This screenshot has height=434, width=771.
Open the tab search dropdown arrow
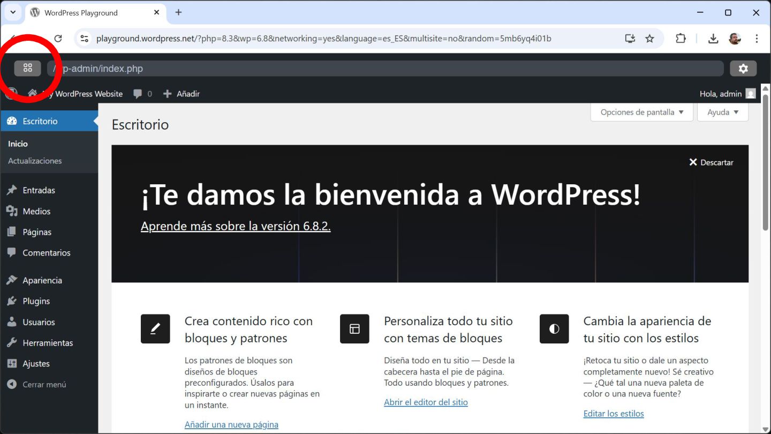click(13, 12)
